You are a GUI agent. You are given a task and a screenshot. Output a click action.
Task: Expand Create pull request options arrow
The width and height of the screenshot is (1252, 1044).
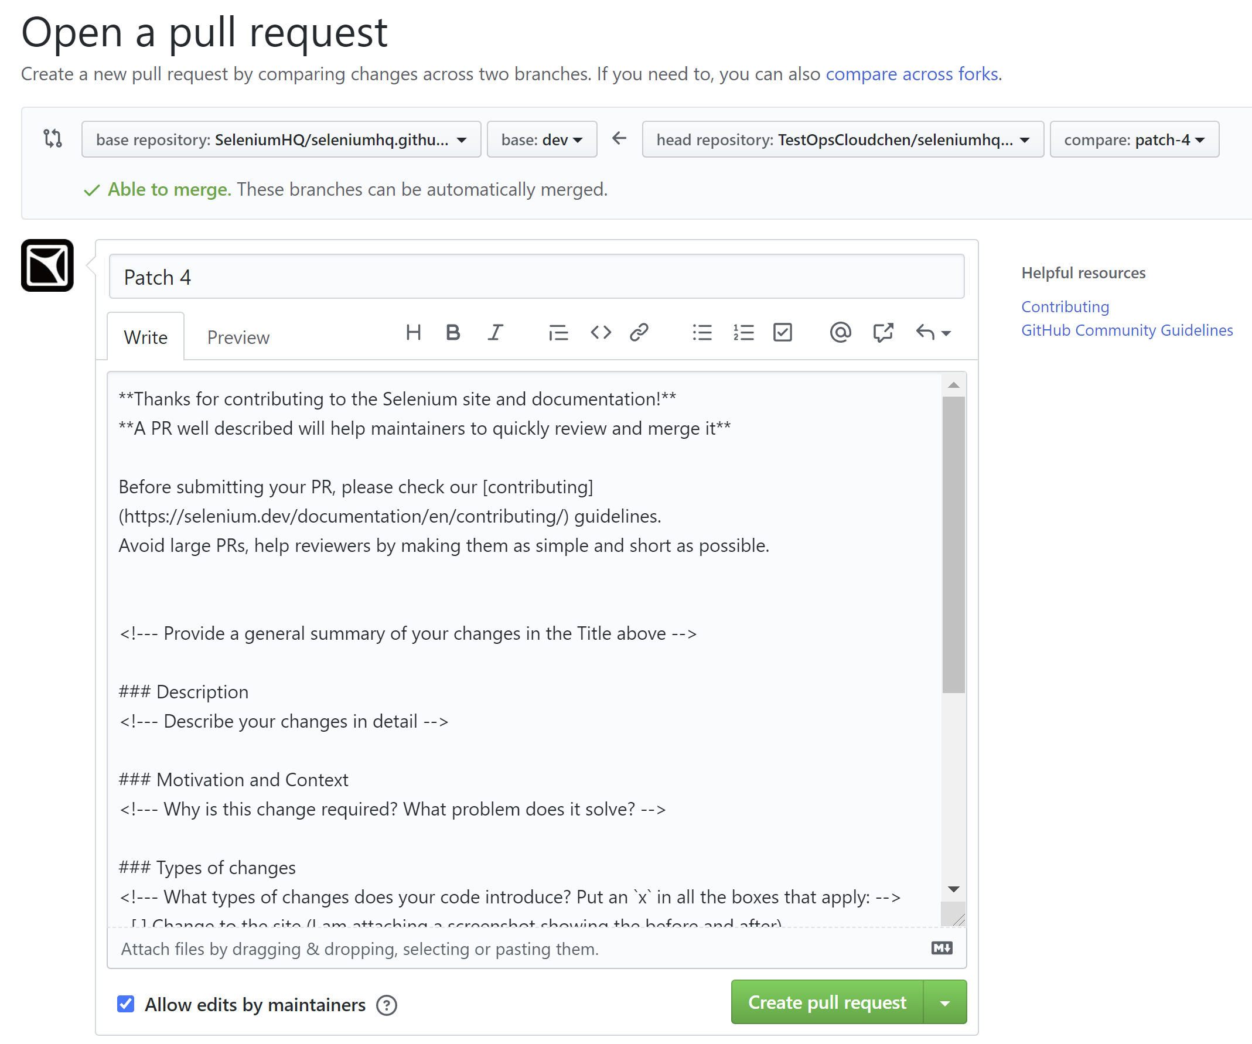click(x=945, y=1003)
